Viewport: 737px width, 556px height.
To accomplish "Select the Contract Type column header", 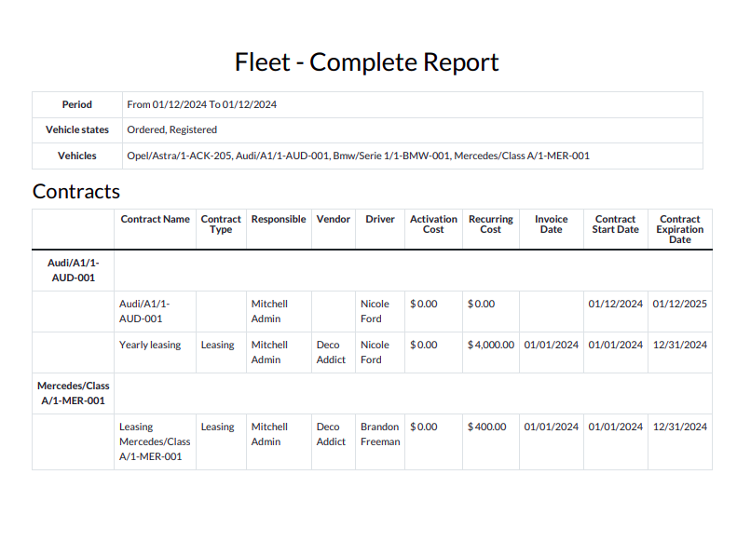I will click(221, 224).
